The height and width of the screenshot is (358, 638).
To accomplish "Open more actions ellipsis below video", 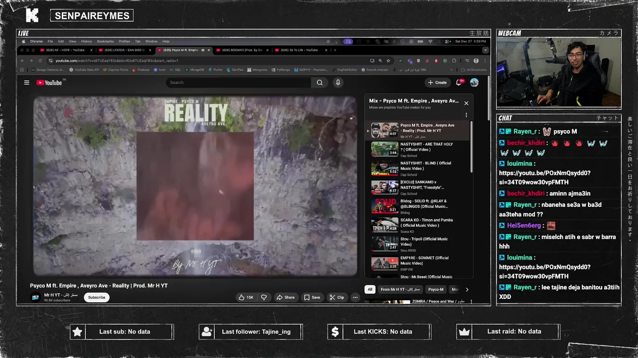I will click(x=355, y=297).
